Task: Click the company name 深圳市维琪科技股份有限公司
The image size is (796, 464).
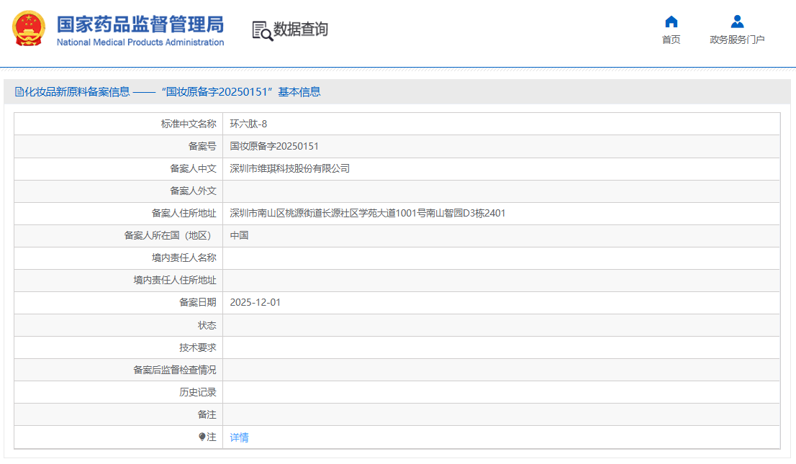Action: coord(289,168)
